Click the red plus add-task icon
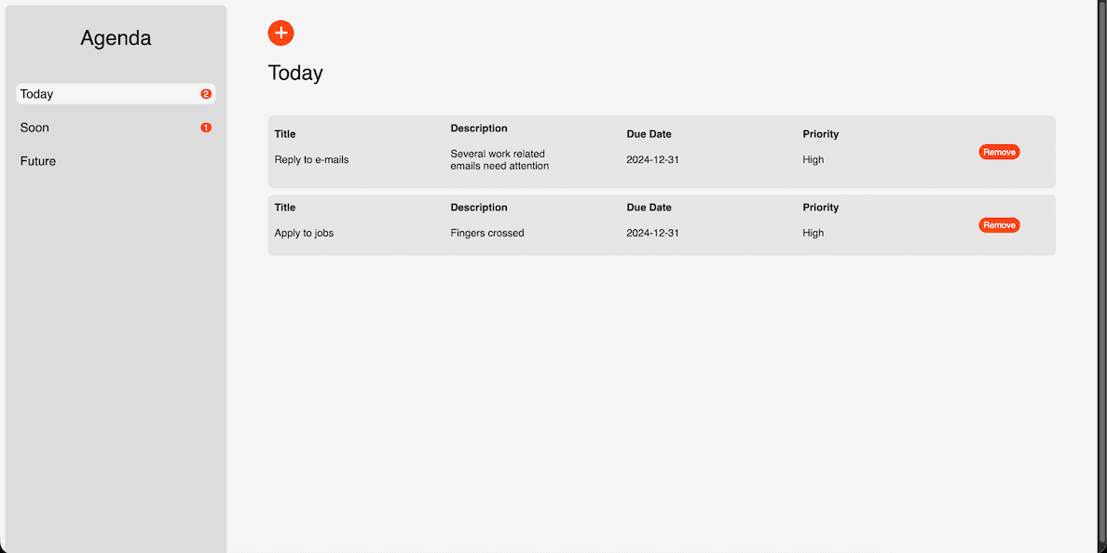Image resolution: width=1107 pixels, height=553 pixels. [x=280, y=33]
